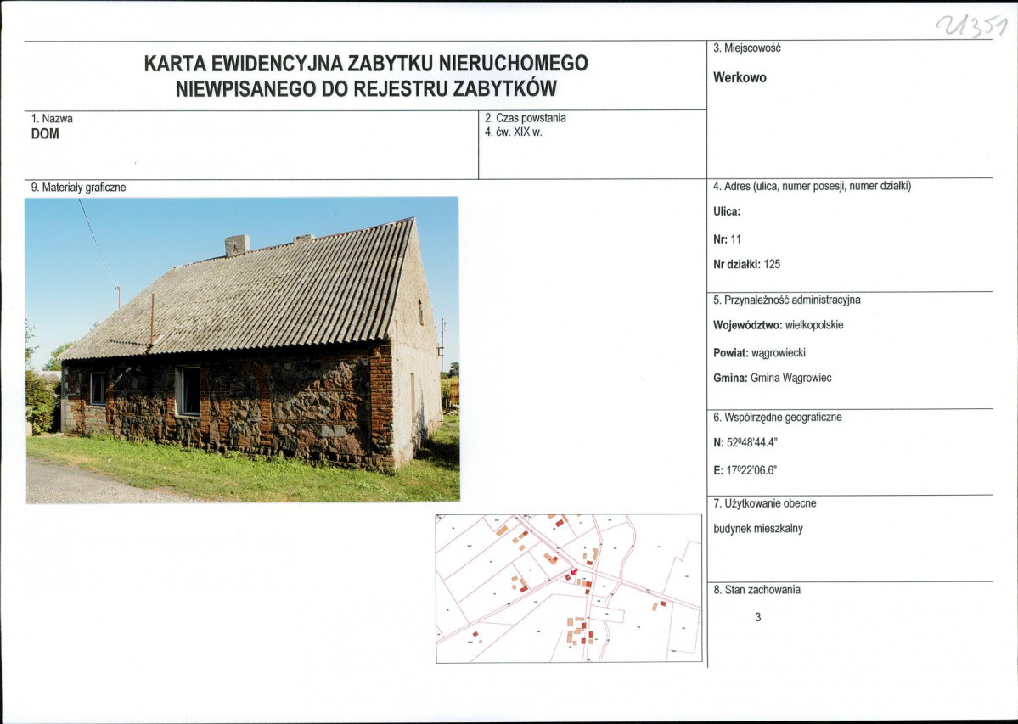This screenshot has width=1018, height=724.
Task: Click the subtitle line 'NIEWPISANEGO DO REJESTRU ZABYTKÓW'
Action: 366,89
